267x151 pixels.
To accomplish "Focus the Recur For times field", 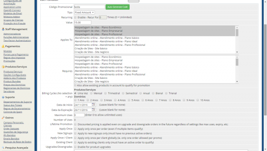I will 103,18.
